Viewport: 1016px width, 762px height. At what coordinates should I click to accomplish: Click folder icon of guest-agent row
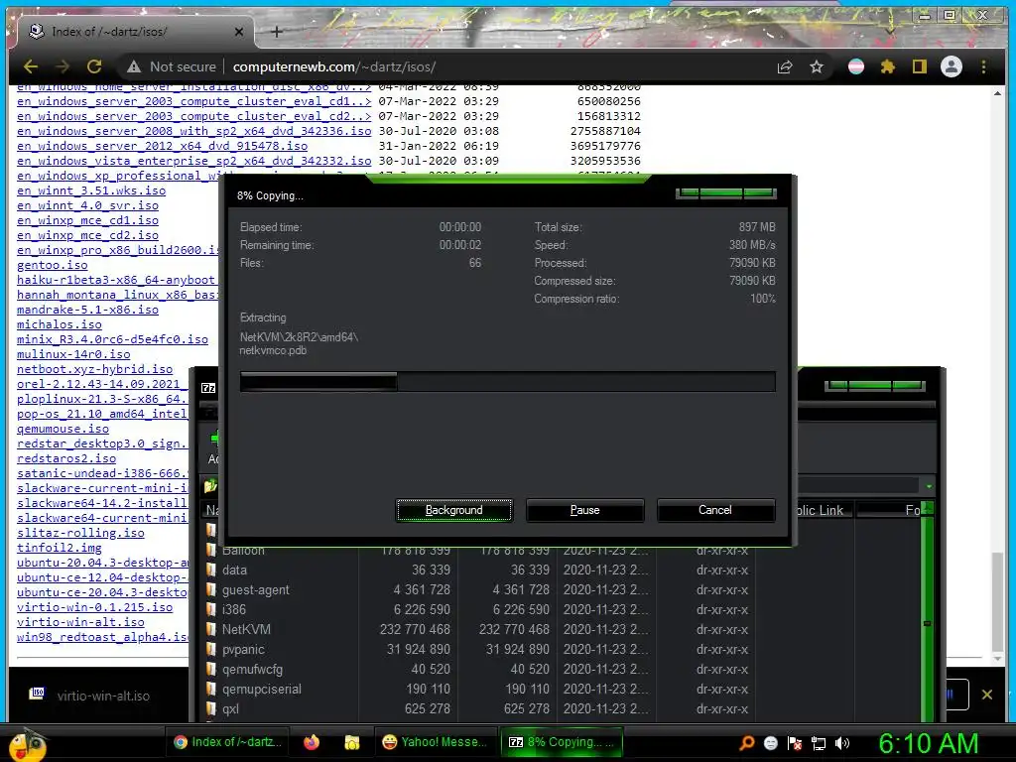coord(210,589)
